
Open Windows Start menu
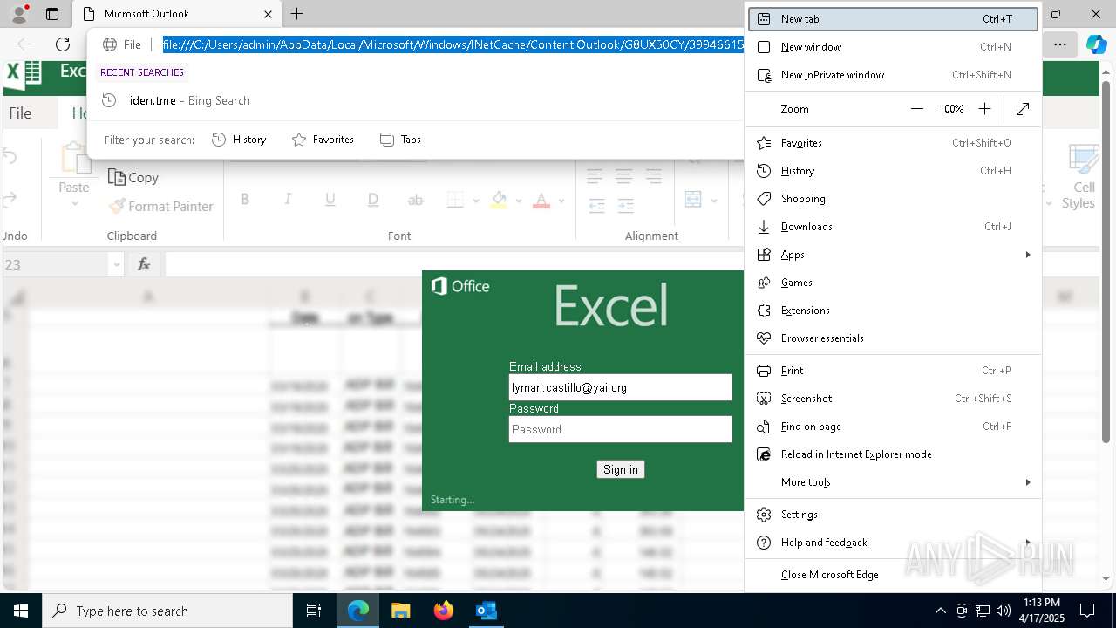pos(20,611)
